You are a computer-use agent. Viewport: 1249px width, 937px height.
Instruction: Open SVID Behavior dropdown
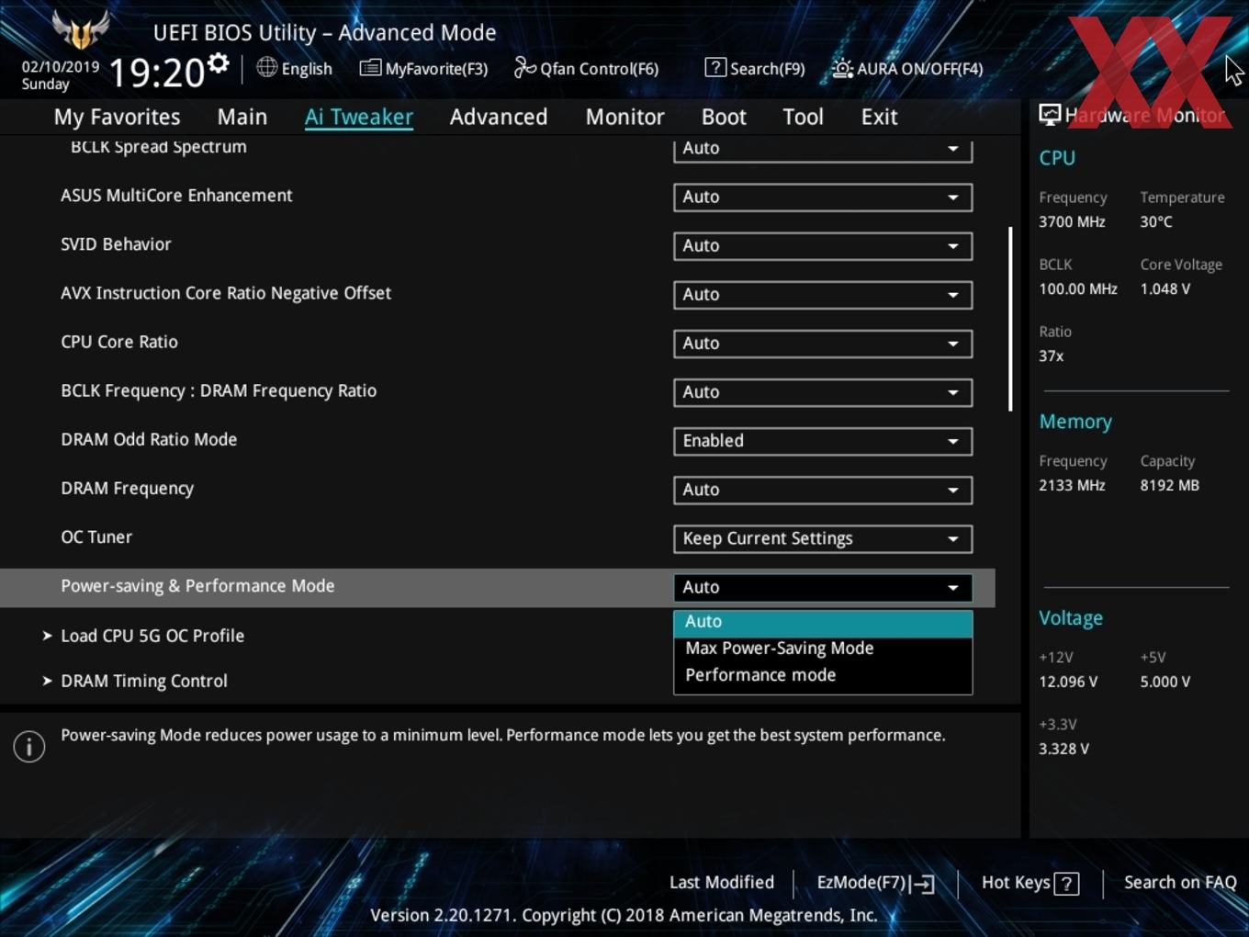823,245
